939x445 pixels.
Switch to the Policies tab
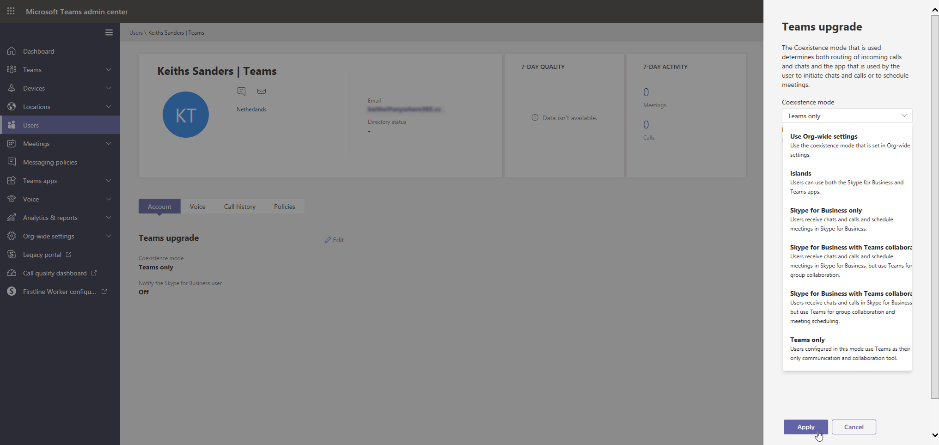pos(285,206)
